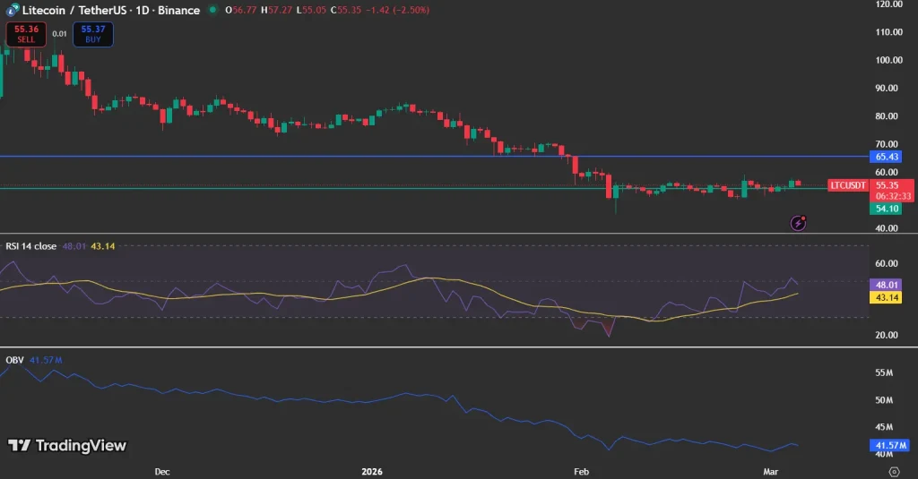Click the Litecoin coin logo icon

(x=13, y=10)
